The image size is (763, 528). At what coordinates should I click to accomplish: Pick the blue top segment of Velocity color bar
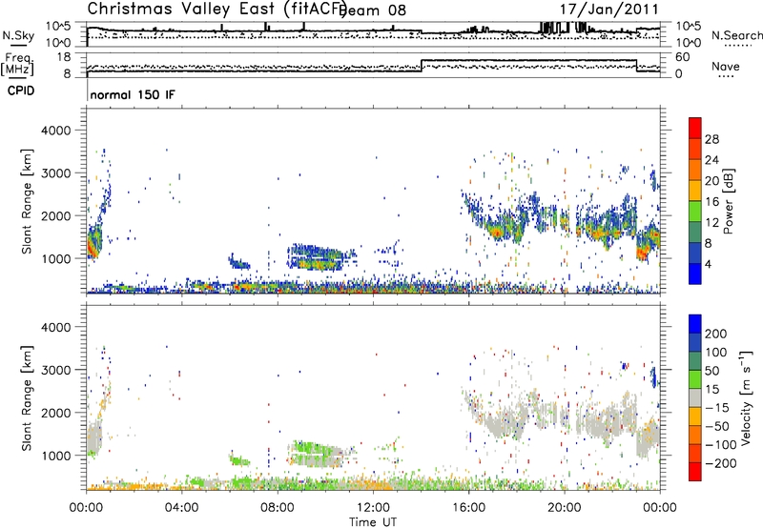[695, 324]
